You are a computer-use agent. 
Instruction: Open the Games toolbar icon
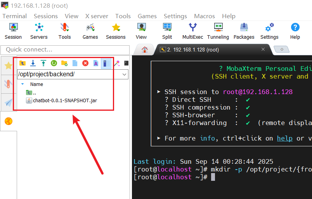[x=90, y=31]
